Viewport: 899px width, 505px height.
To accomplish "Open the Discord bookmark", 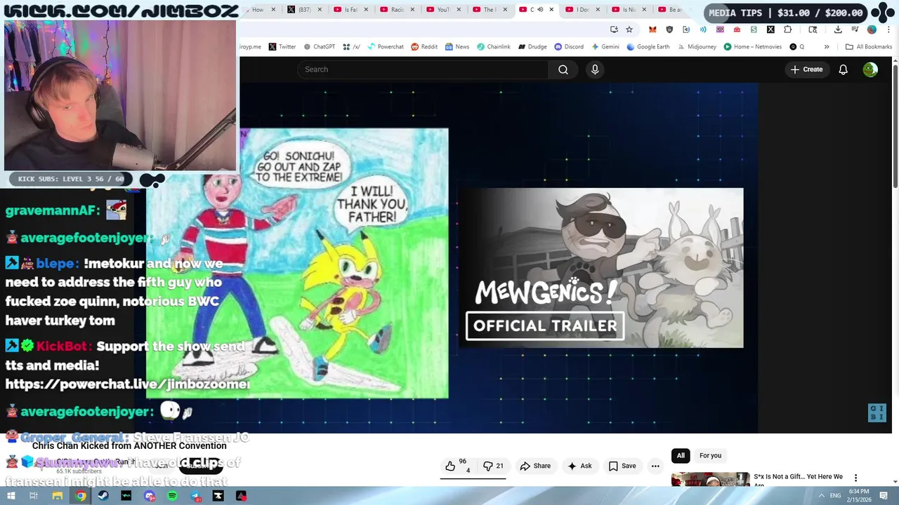I will tap(569, 47).
